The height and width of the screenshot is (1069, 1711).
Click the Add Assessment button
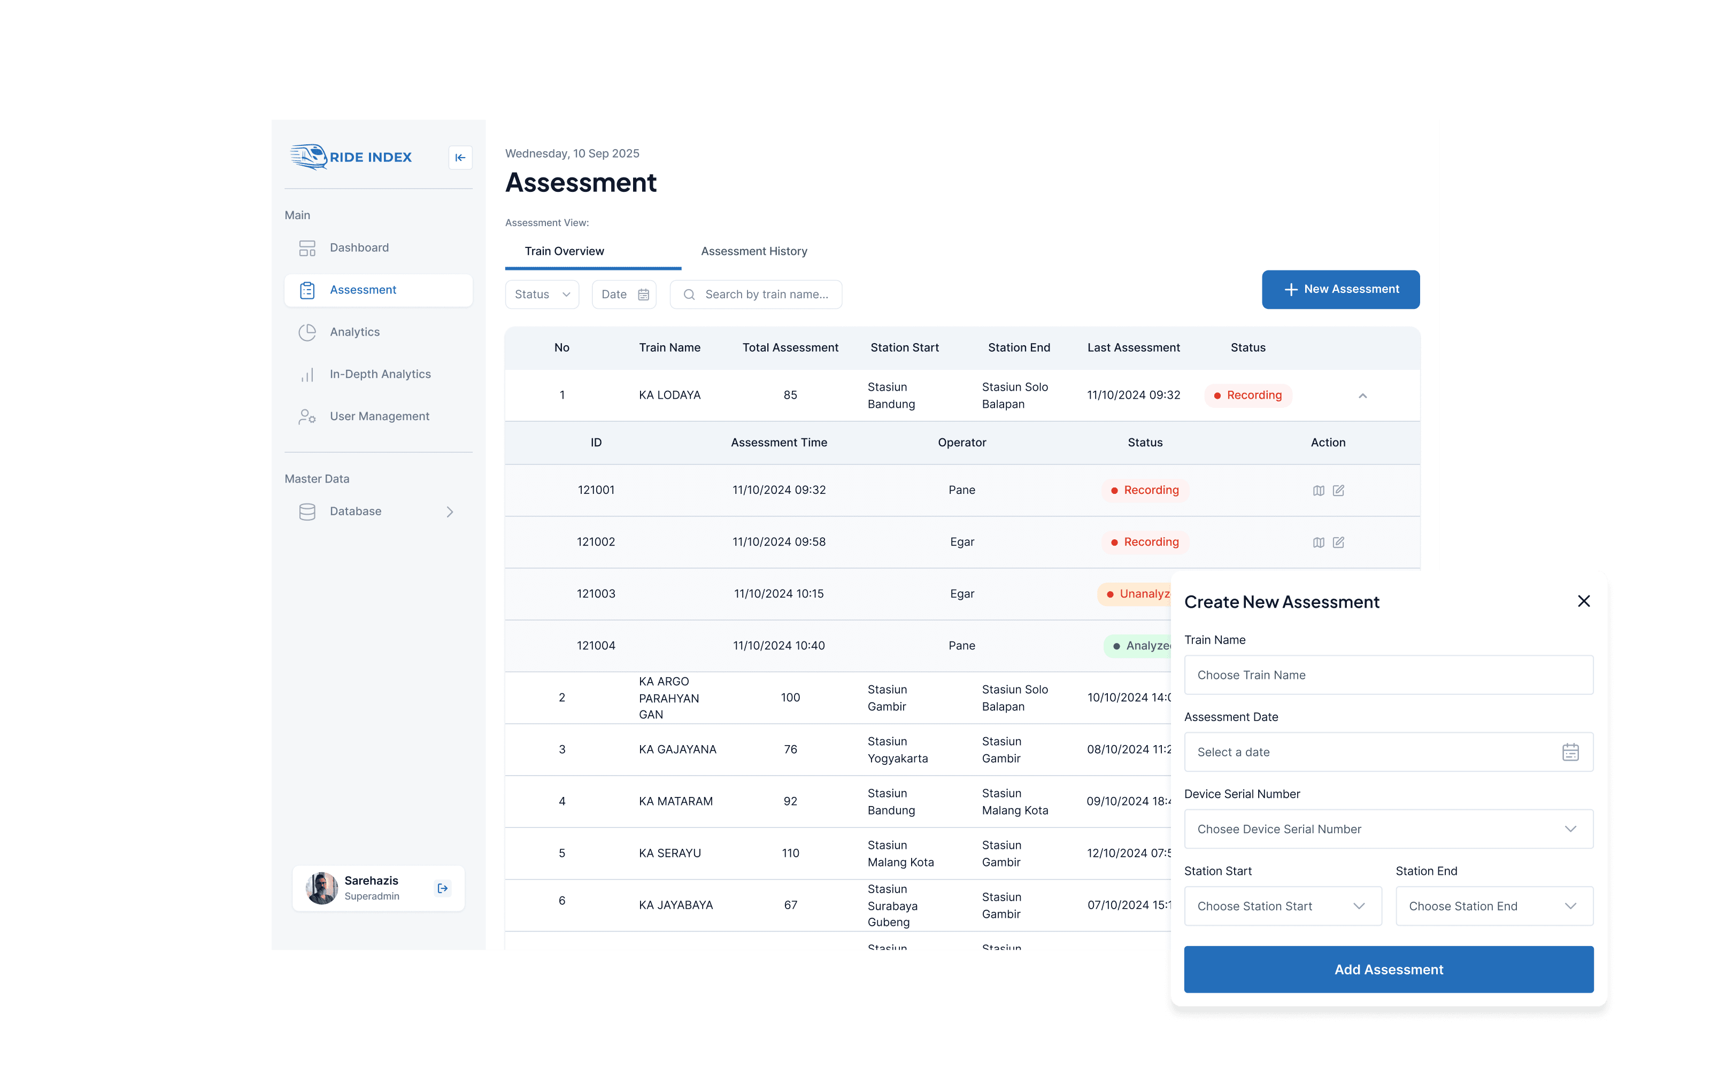pos(1389,969)
